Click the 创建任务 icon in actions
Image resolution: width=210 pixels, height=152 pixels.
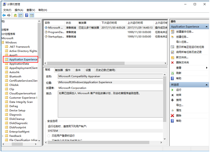(x=173, y=37)
